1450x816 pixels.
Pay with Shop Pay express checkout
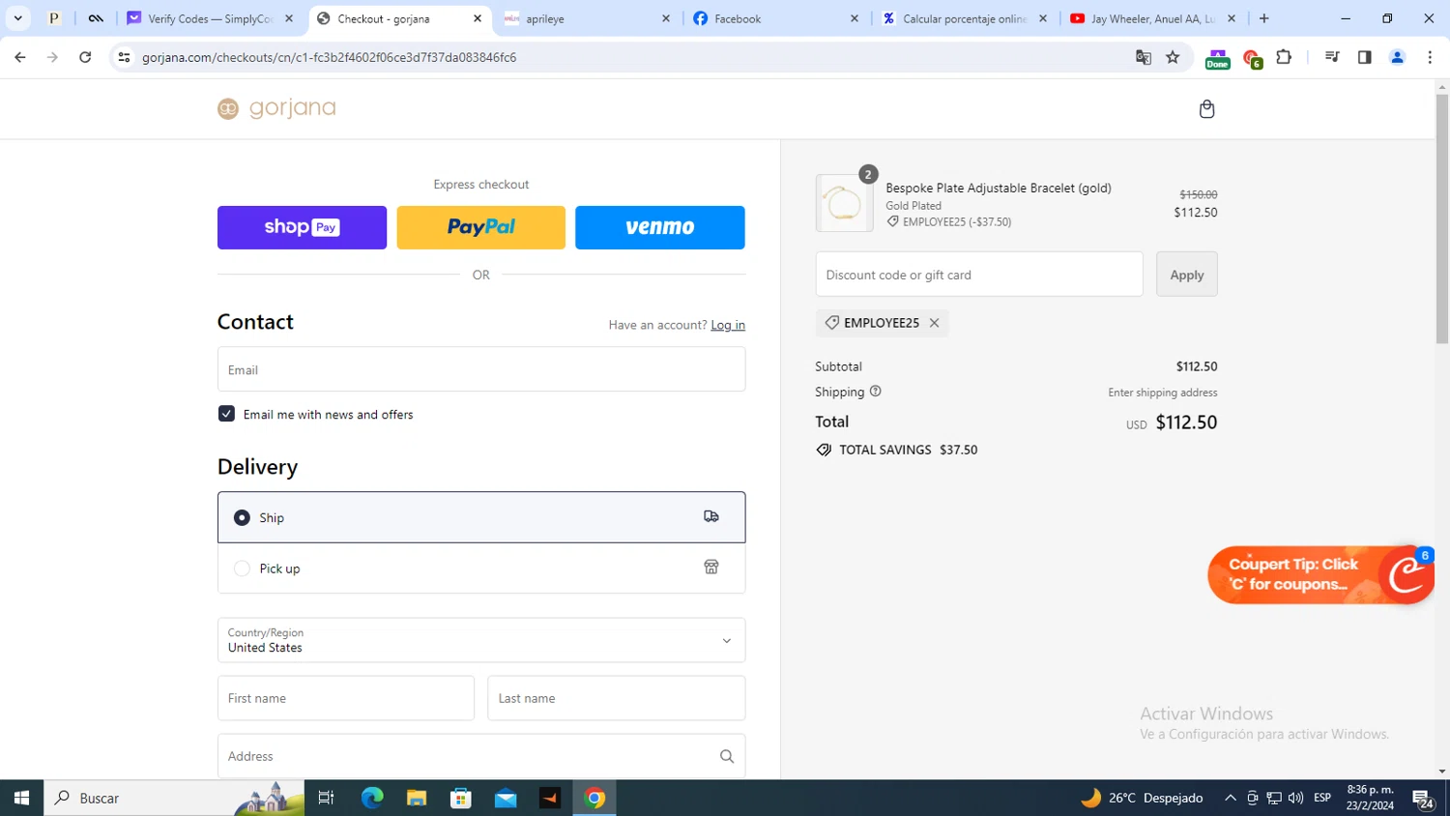point(302,227)
